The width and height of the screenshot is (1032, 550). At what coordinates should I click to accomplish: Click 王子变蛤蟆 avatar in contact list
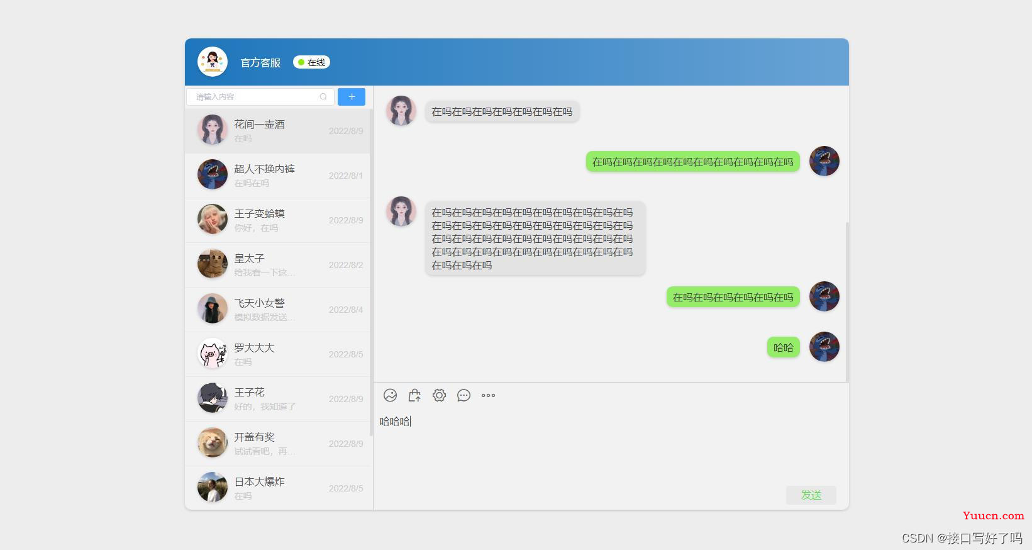[213, 219]
